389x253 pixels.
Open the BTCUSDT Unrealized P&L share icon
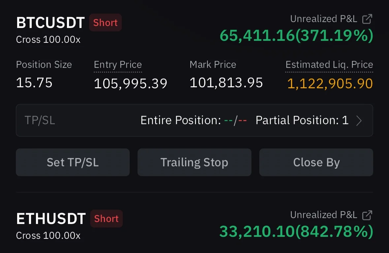click(367, 19)
